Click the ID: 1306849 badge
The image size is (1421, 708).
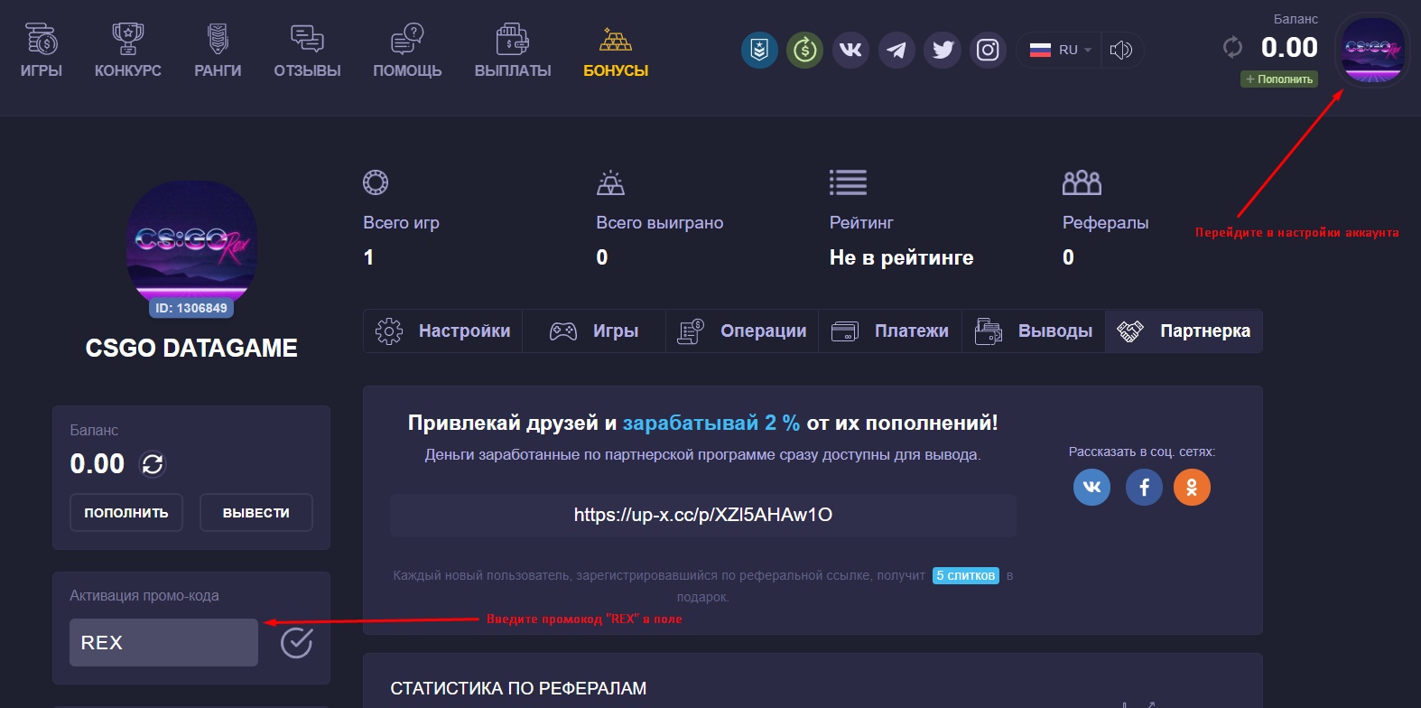click(x=191, y=308)
